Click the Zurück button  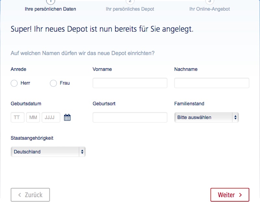(x=30, y=195)
